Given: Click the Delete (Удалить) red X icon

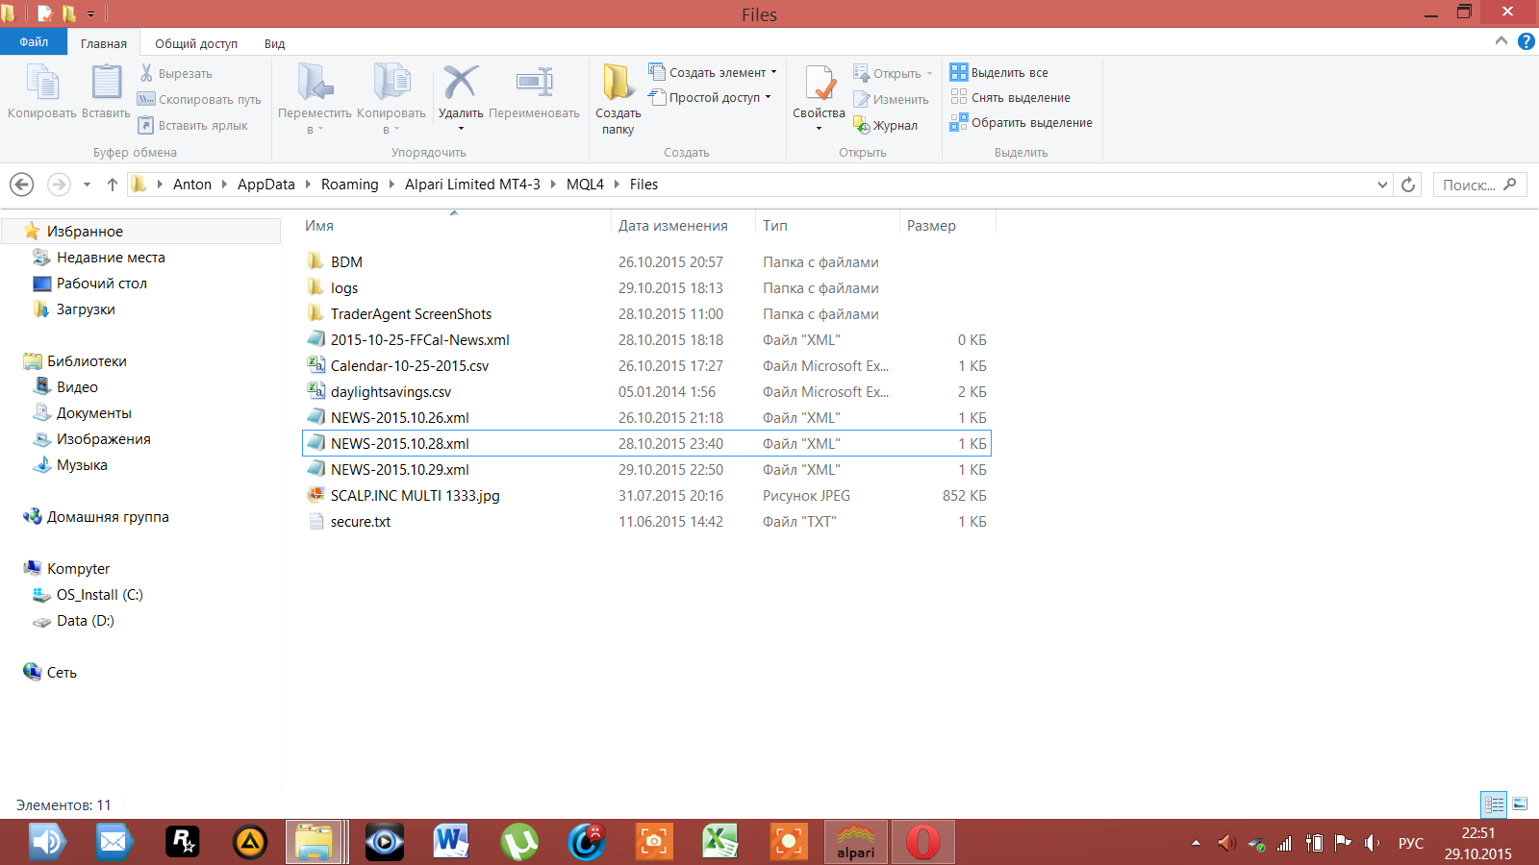Looking at the screenshot, I should [x=461, y=83].
